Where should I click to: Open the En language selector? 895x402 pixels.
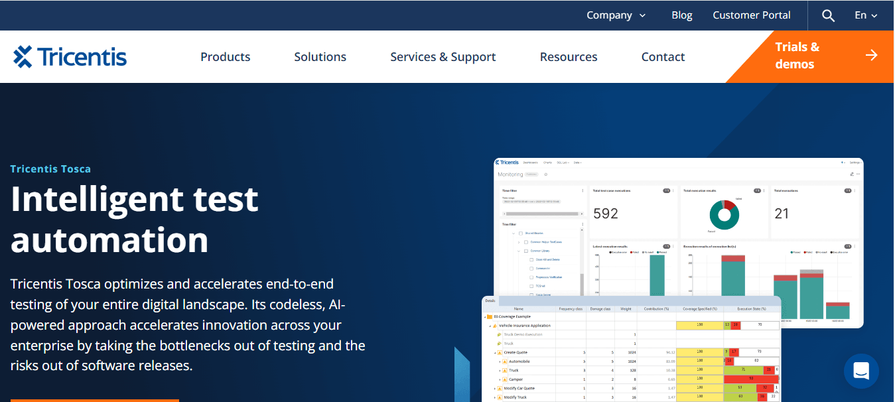[x=866, y=15]
